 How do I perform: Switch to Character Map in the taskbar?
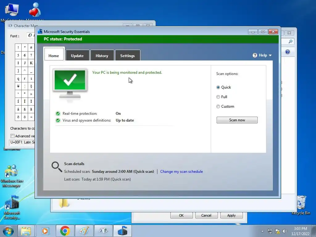(x=103, y=231)
